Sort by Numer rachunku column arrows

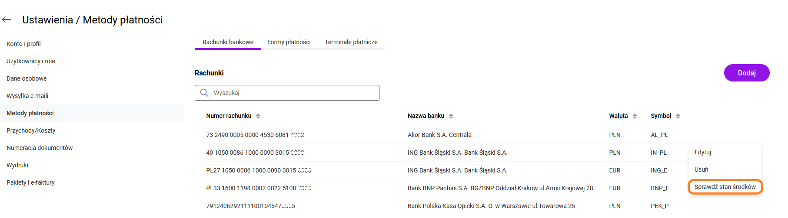(258, 116)
